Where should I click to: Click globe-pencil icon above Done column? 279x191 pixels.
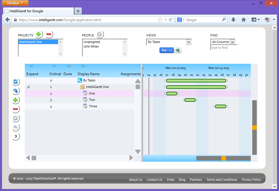point(70,66)
